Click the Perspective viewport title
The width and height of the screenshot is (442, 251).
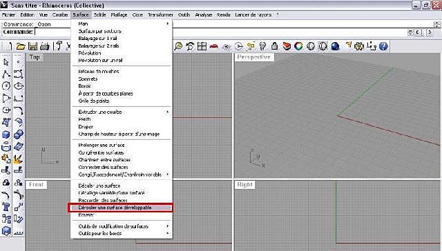[x=254, y=57]
